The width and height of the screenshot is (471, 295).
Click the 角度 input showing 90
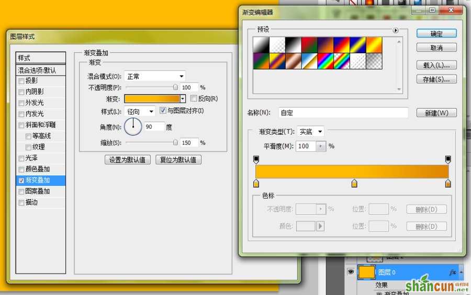click(x=154, y=127)
